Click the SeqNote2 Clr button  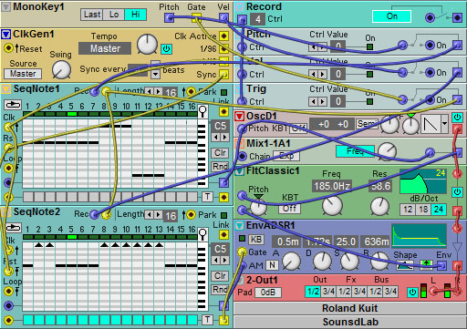[220, 276]
